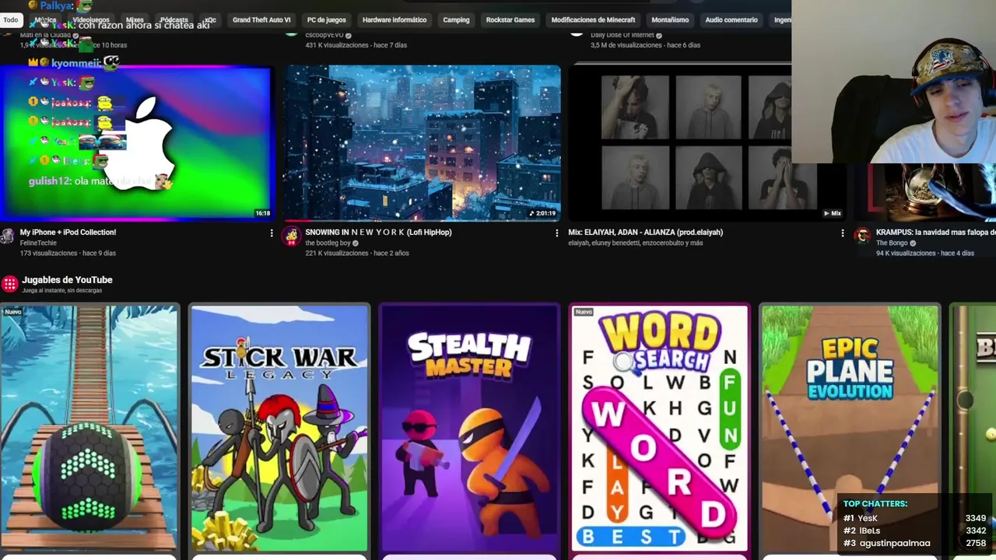The width and height of the screenshot is (996, 560).
Task: Open The Bongo channel avatar
Action: [862, 236]
